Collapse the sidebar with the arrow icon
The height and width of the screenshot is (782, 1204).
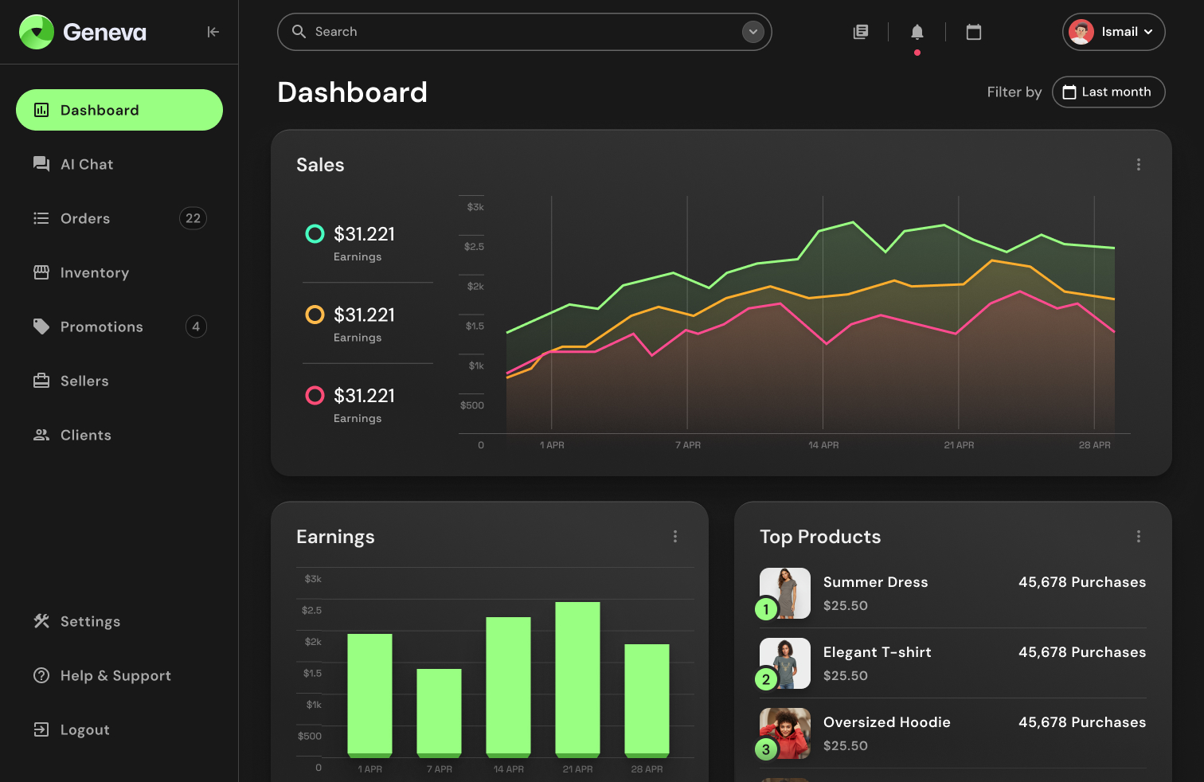pos(213,32)
